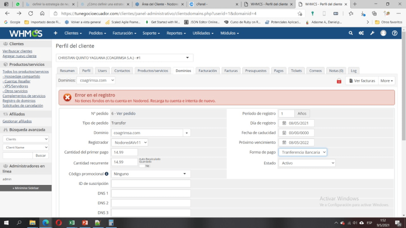Reload the browser page
This screenshot has width=406, height=228.
(x=30, y=14)
